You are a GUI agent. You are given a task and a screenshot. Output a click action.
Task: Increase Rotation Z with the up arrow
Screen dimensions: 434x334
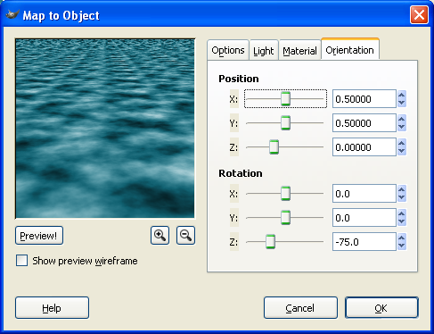402,238
